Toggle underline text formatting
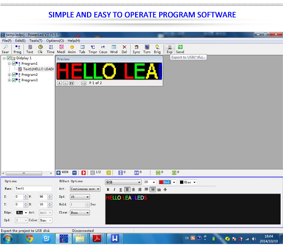The image size is (283, 249). click(x=121, y=190)
